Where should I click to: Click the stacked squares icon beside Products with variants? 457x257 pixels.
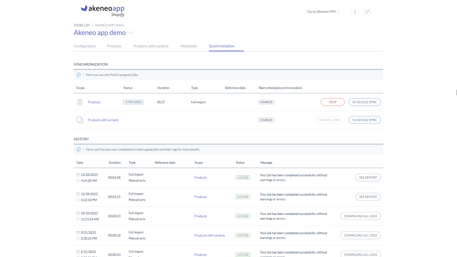(x=80, y=120)
